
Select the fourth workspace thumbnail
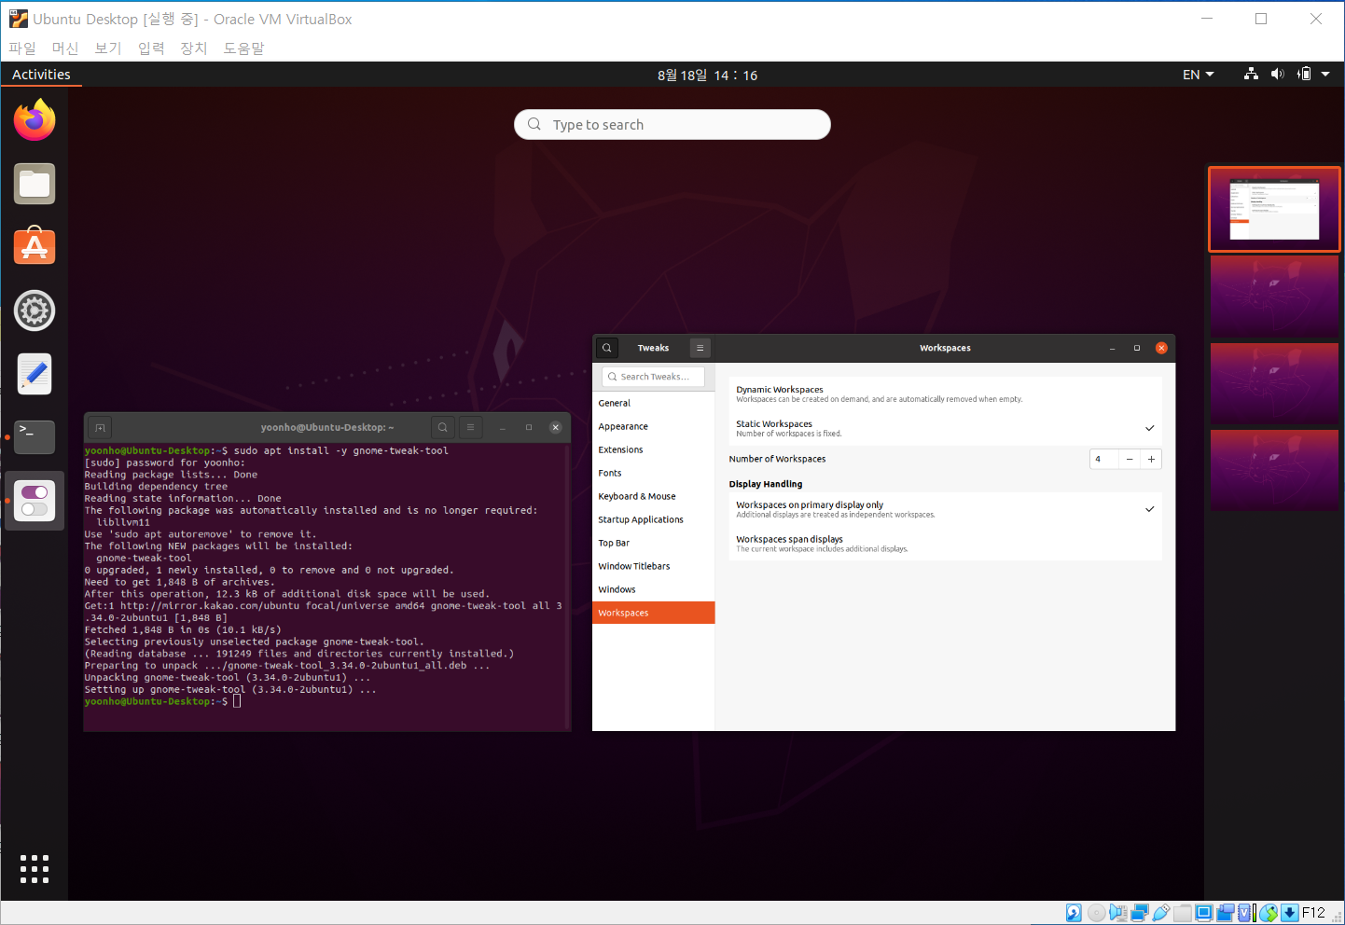[x=1274, y=470]
